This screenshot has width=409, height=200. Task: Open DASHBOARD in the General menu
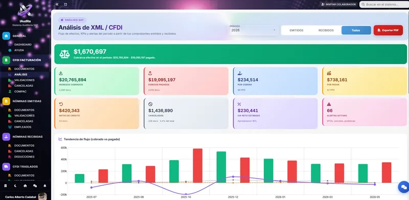23,44
